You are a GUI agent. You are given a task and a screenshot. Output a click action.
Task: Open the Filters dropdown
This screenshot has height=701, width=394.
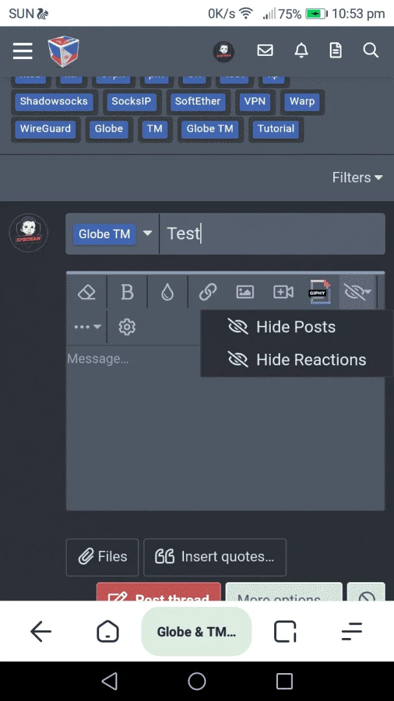click(x=358, y=177)
